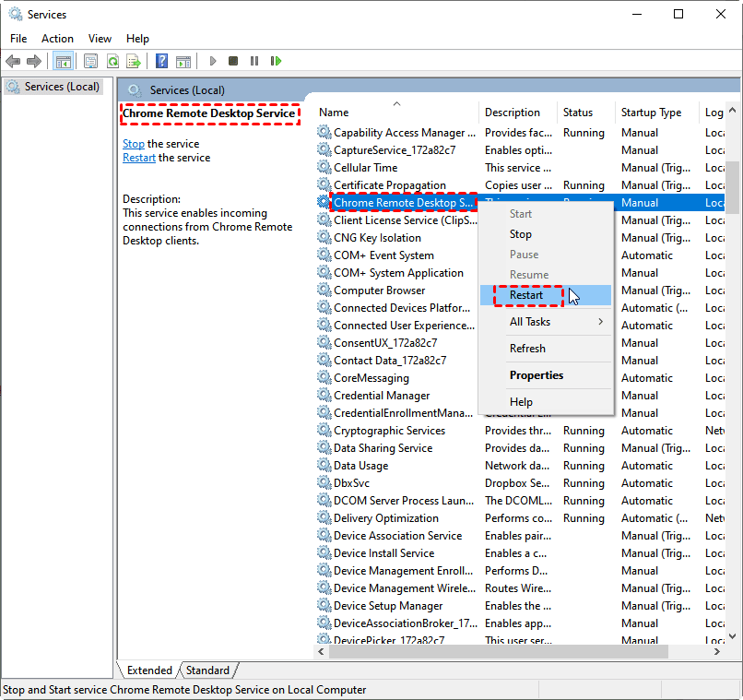Click the Restart Service toolbar icon
743x700 pixels.
[276, 61]
